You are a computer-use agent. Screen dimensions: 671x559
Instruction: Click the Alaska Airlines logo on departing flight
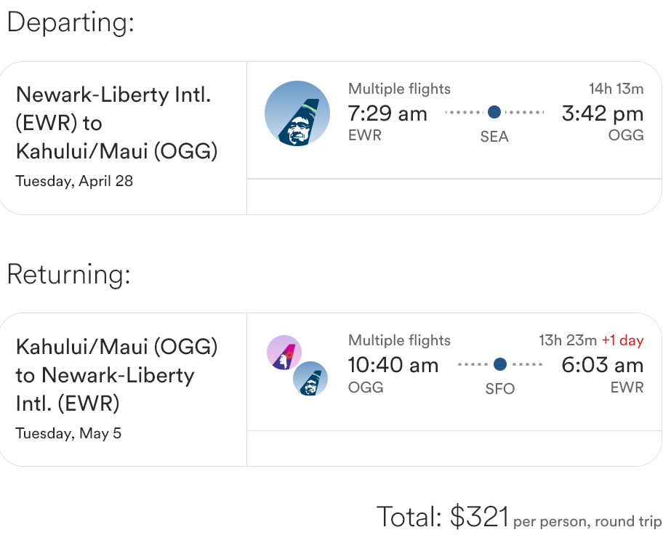pos(297,113)
